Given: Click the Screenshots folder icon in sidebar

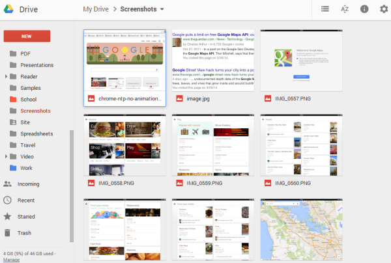Looking at the screenshot, I should coord(13,111).
